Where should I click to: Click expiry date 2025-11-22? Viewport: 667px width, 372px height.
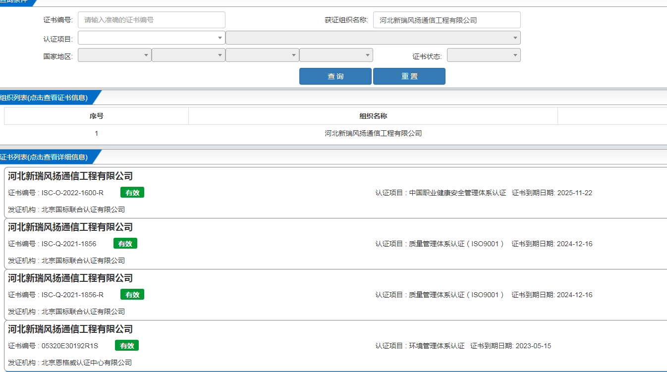point(575,193)
